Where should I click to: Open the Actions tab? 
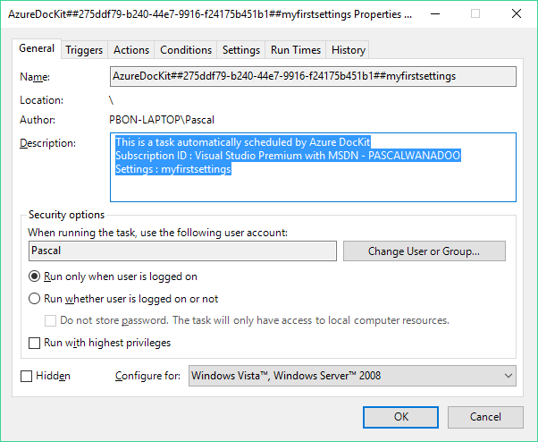[131, 50]
